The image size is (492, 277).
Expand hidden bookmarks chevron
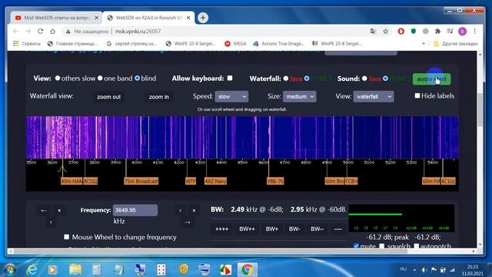click(x=424, y=44)
